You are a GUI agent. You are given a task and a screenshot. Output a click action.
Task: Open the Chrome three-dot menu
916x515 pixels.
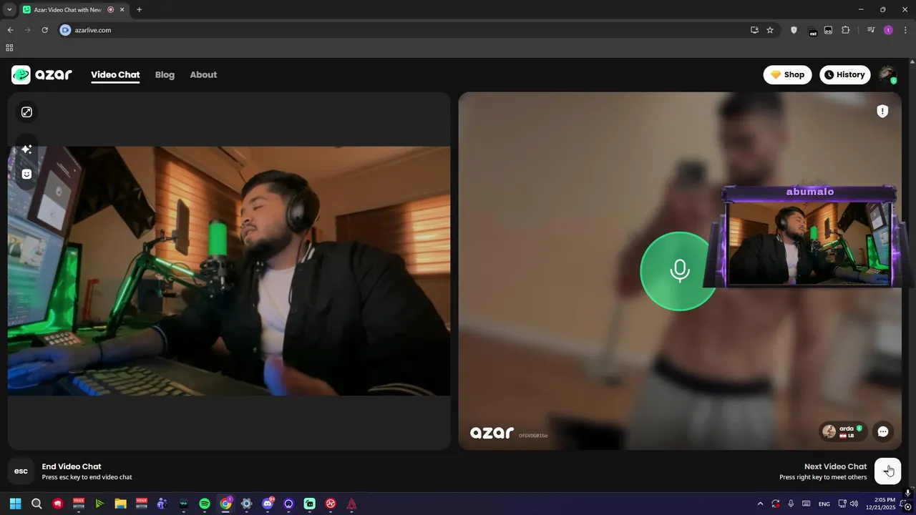[x=905, y=30]
